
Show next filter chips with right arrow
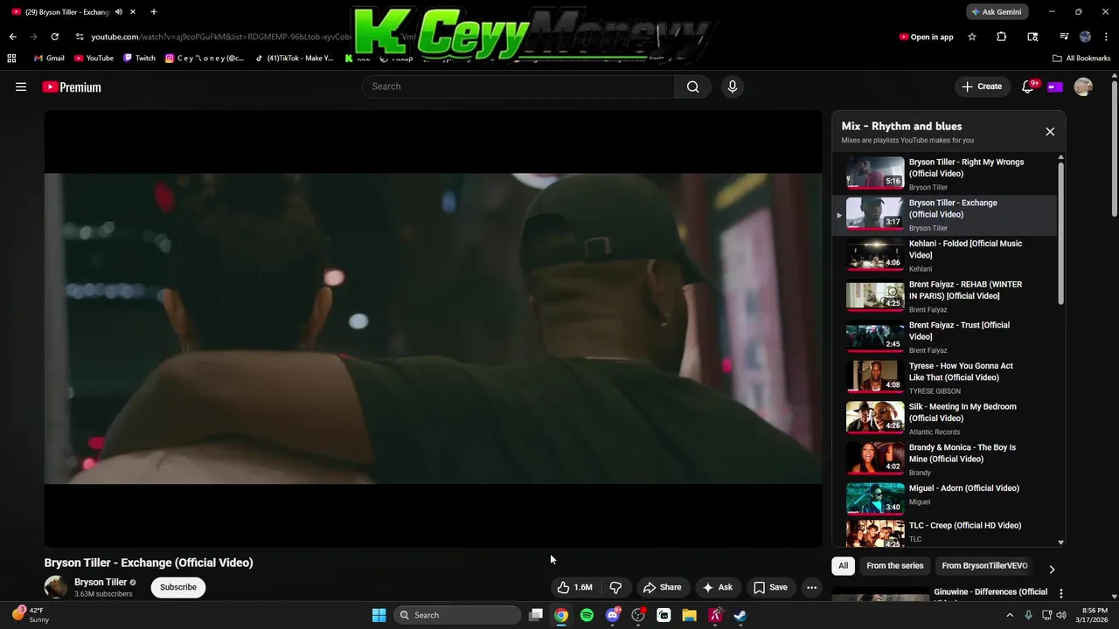pos(1052,569)
